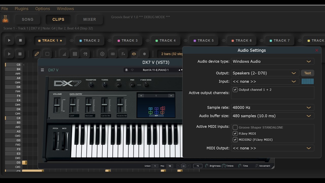Click the scene play button beside Track 1
325x183 pixels.
(x=9, y=40)
